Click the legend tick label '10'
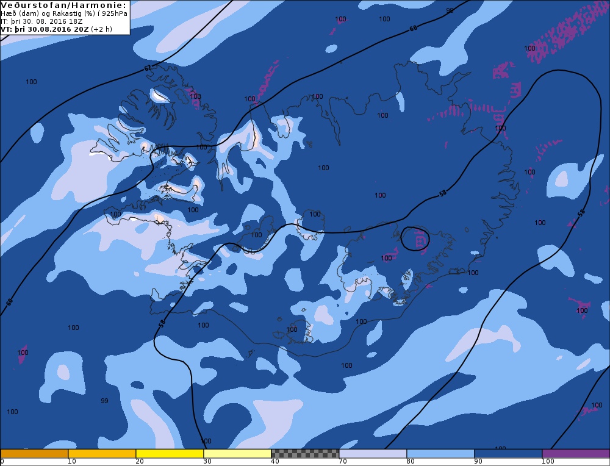610x466 pixels. tap(71, 461)
